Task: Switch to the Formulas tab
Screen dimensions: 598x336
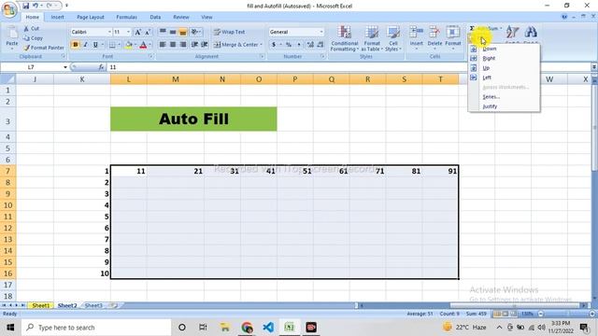Action: [x=127, y=17]
